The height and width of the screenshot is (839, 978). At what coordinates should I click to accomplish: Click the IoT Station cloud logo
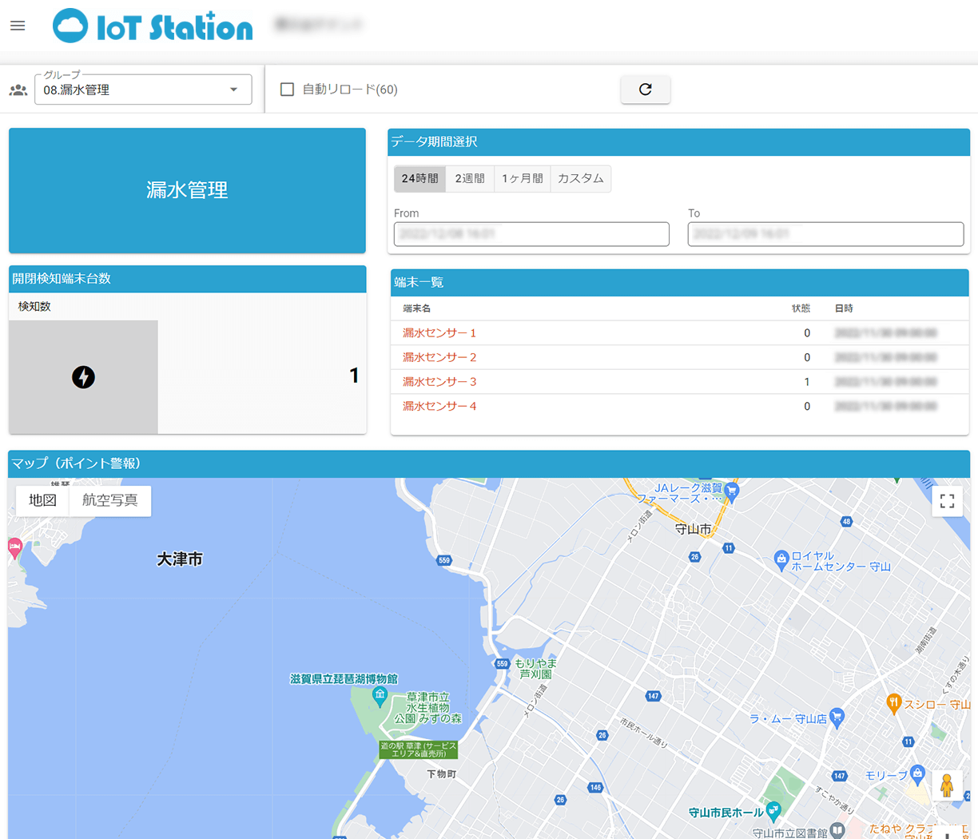point(70,26)
